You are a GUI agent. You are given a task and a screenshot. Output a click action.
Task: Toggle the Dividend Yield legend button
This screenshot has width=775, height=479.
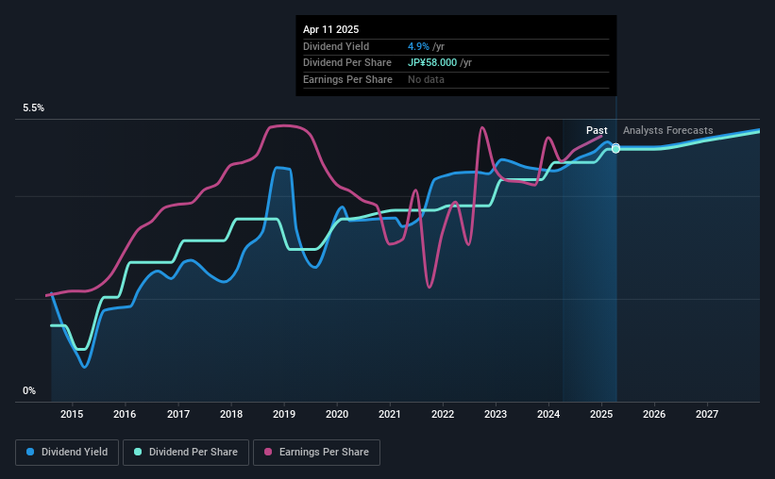67,453
